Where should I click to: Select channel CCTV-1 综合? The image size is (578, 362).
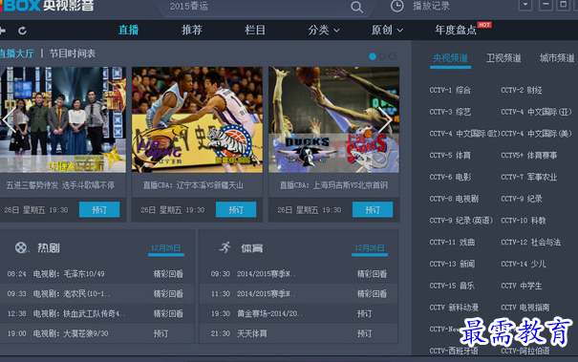pos(450,91)
